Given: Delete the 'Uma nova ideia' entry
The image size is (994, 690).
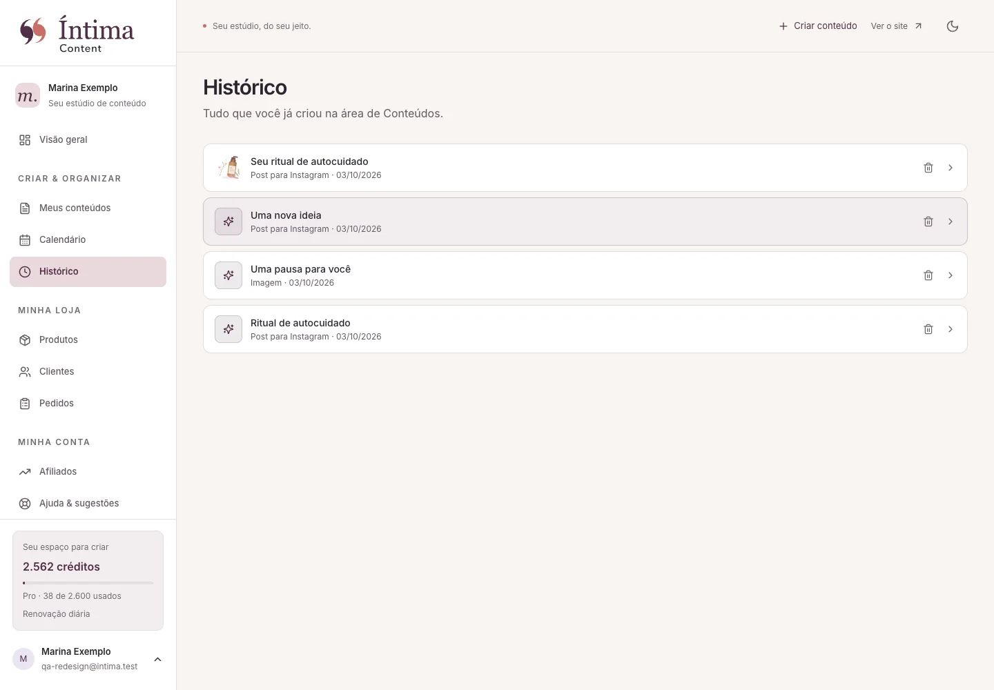Looking at the screenshot, I should pyautogui.click(x=928, y=221).
